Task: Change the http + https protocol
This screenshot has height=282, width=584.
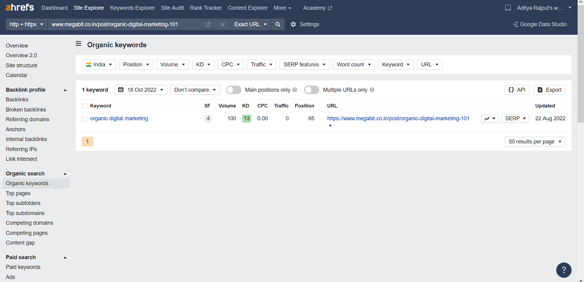Action: (27, 24)
